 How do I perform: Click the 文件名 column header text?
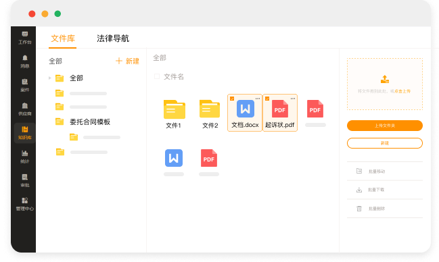click(174, 76)
